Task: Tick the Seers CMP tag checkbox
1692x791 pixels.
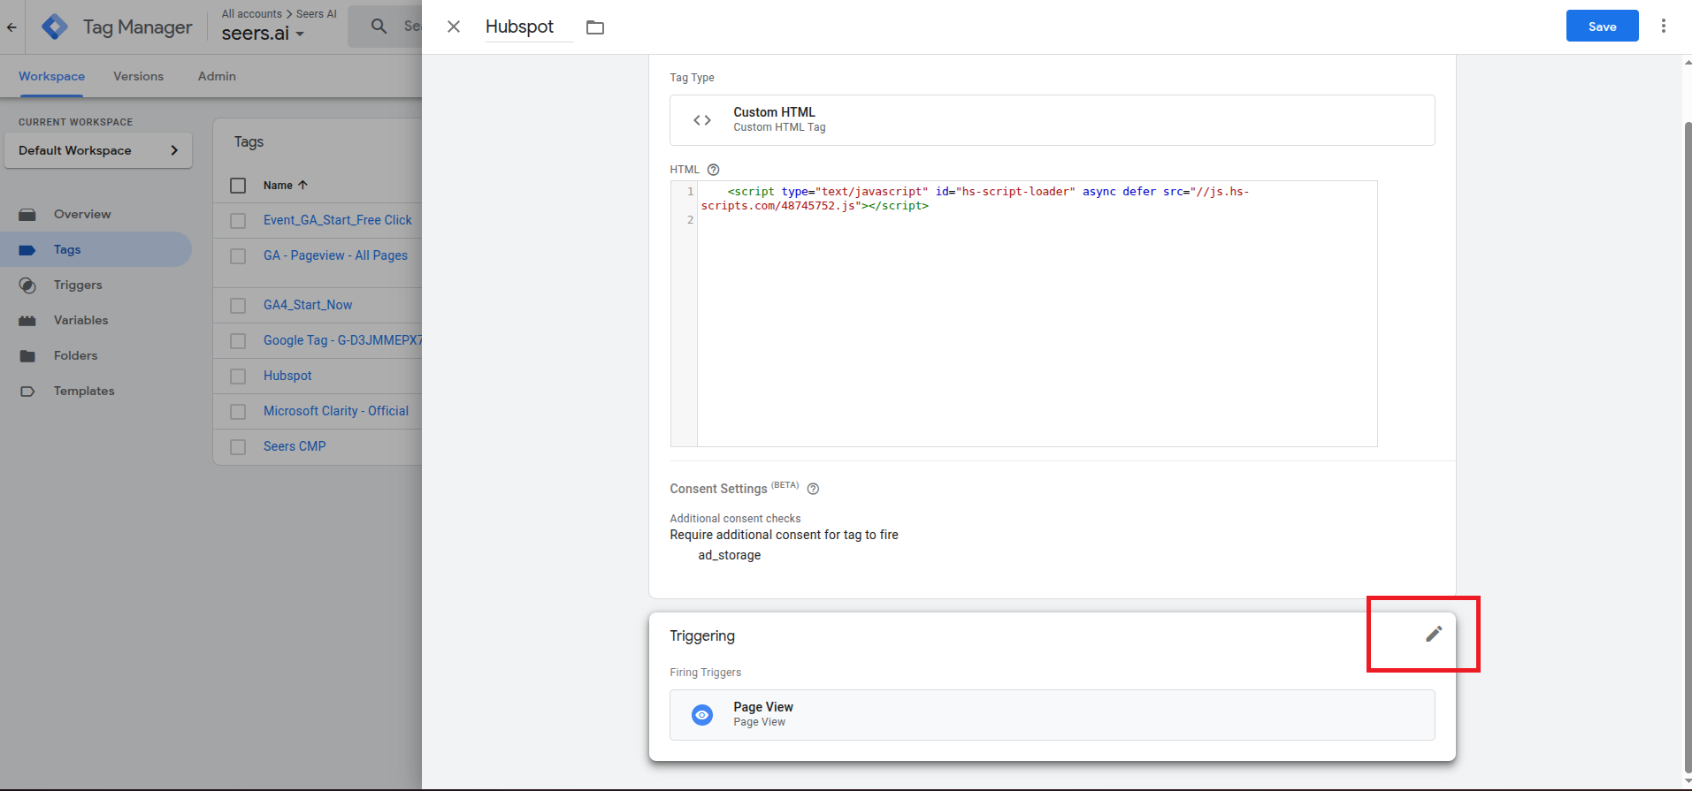Action: [238, 447]
